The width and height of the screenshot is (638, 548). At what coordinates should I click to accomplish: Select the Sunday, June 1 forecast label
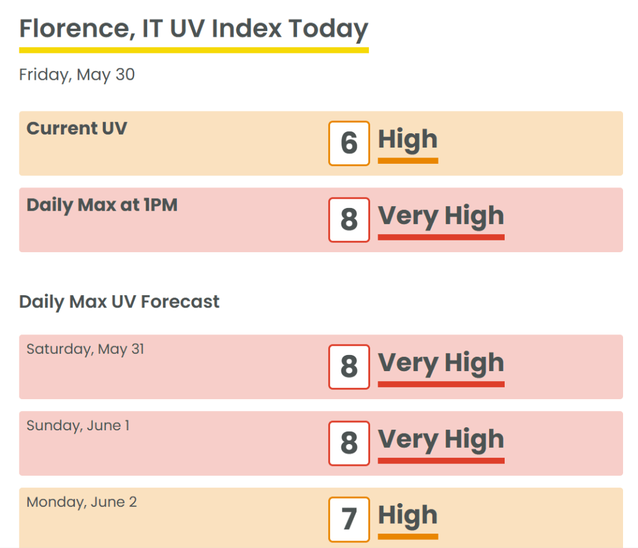coord(78,426)
